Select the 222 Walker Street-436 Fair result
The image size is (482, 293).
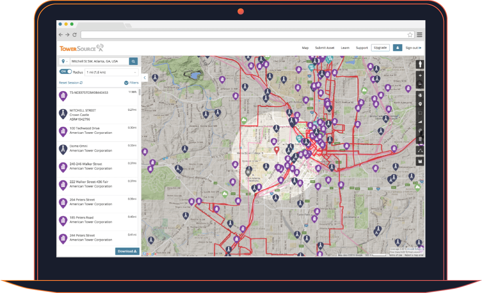click(x=98, y=185)
